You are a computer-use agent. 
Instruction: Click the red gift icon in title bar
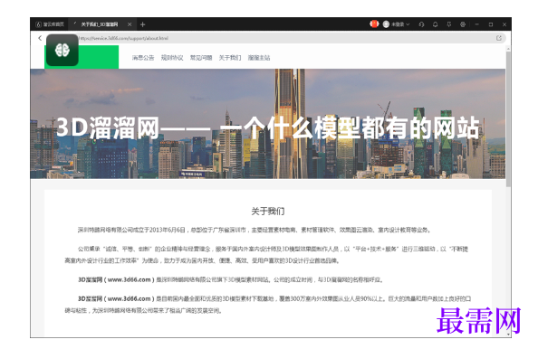point(374,24)
